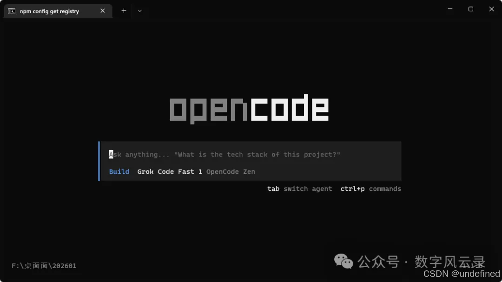Open a new terminal tab with plus

pos(124,11)
